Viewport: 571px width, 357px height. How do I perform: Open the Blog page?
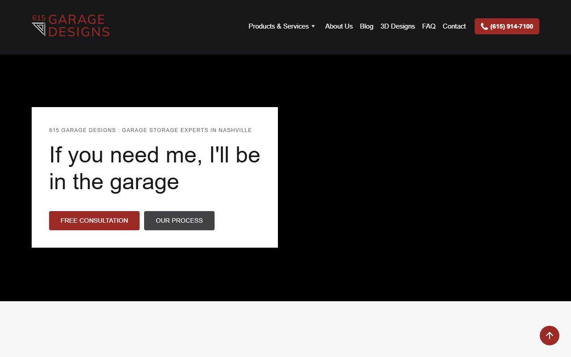tap(367, 26)
